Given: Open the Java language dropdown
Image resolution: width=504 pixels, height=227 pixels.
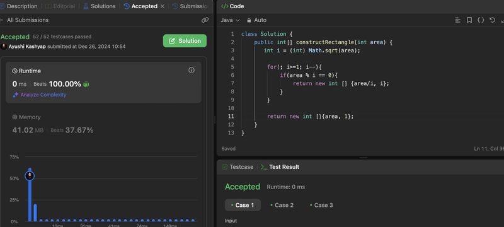Looking at the screenshot, I should click(230, 20).
